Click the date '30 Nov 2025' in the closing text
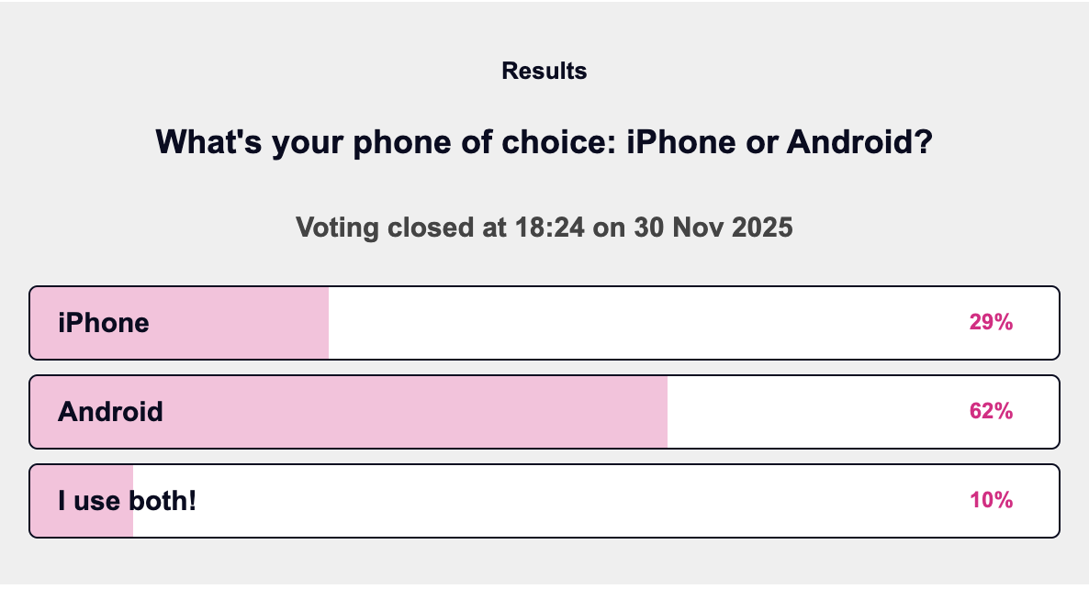This screenshot has width=1089, height=589. click(713, 227)
